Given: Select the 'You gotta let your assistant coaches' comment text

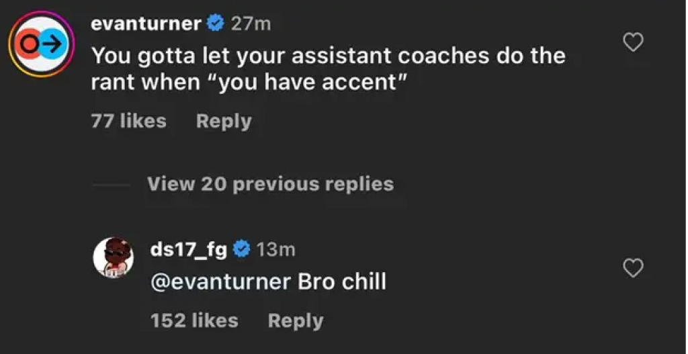Looking at the screenshot, I should [328, 55].
